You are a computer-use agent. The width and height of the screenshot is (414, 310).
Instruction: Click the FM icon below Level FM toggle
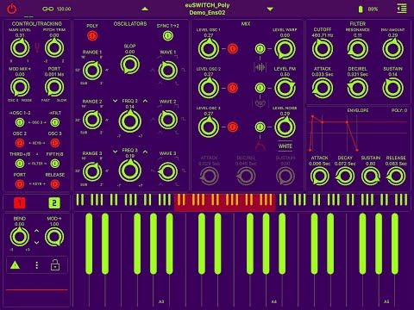[x=260, y=103]
